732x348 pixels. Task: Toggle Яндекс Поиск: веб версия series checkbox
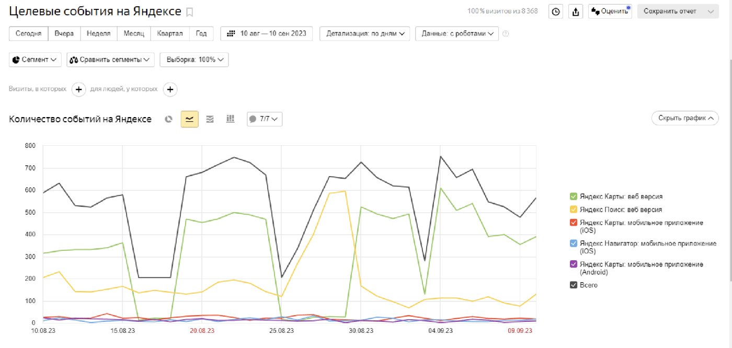point(574,210)
